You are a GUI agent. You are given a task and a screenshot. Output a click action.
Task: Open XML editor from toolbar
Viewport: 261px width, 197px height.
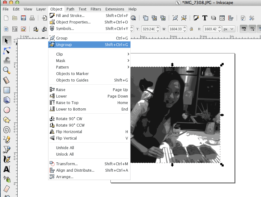click(x=222, y=18)
